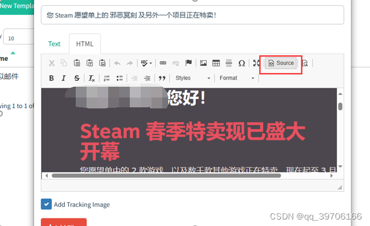Undo the last edit
This screenshot has width=370, height=226.
(117, 63)
